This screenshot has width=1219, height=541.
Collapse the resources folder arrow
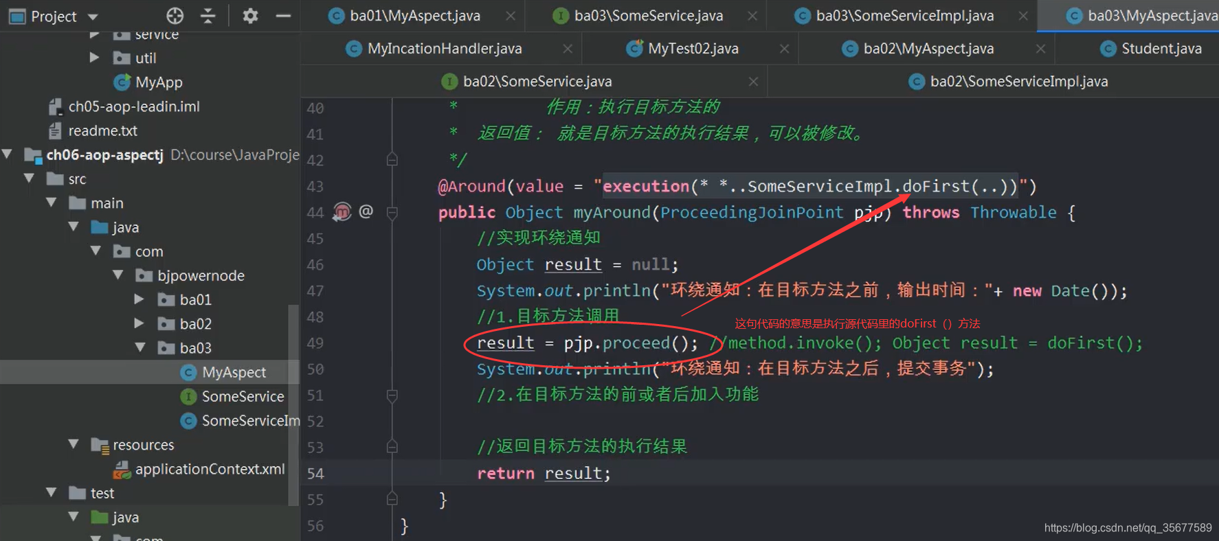[x=74, y=444]
